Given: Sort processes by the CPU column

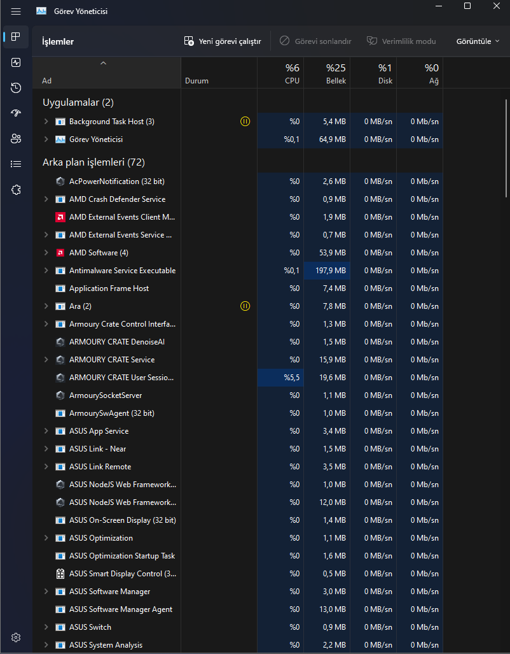Looking at the screenshot, I should pyautogui.click(x=280, y=73).
